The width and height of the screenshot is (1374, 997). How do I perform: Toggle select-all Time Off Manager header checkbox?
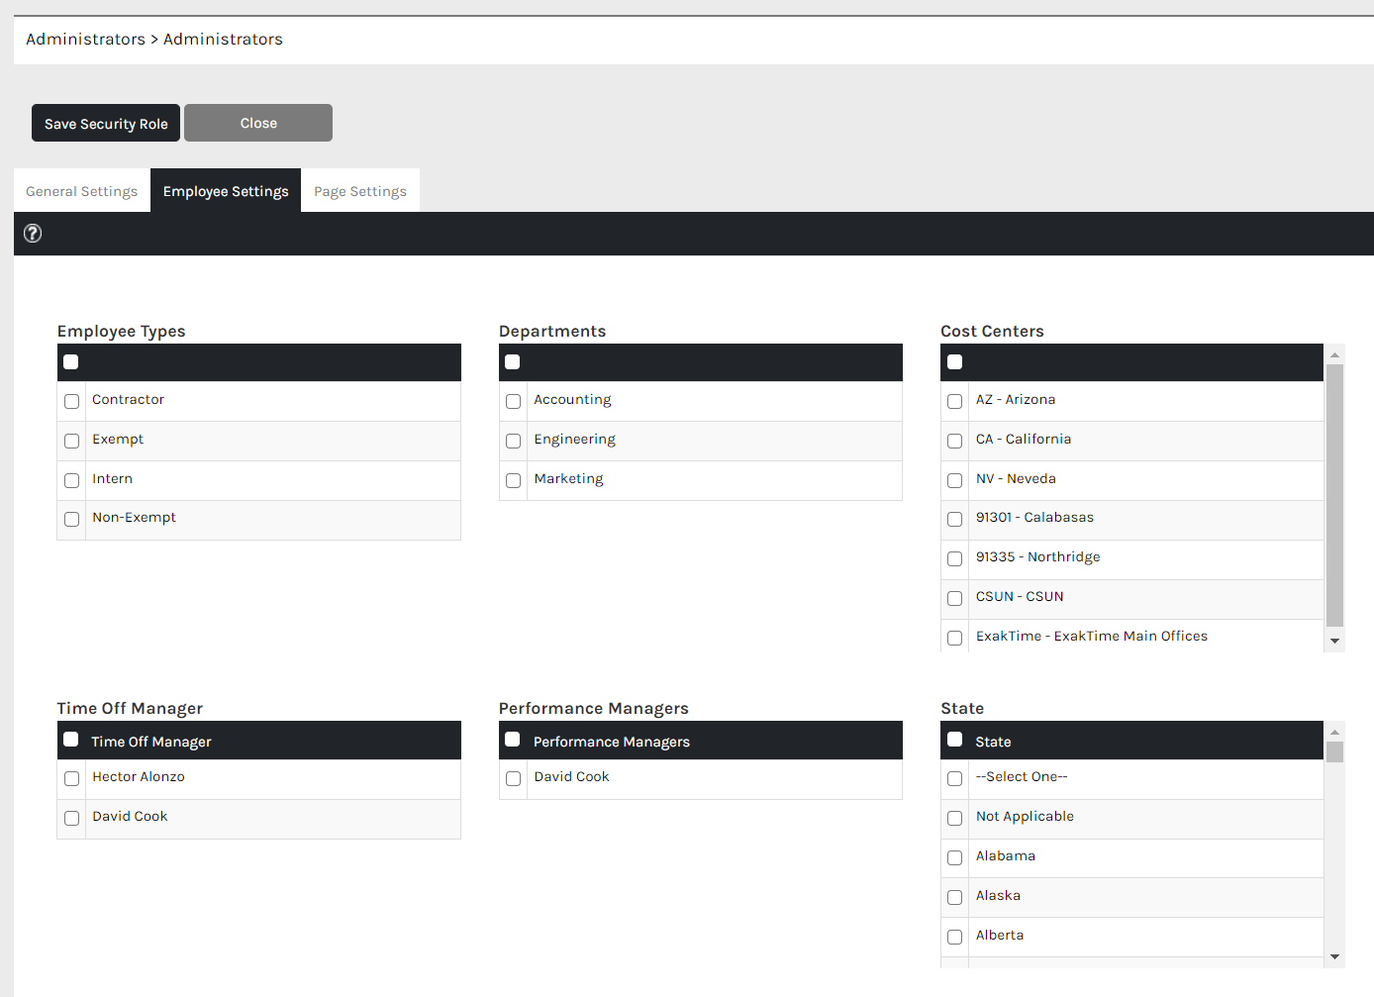click(x=71, y=740)
